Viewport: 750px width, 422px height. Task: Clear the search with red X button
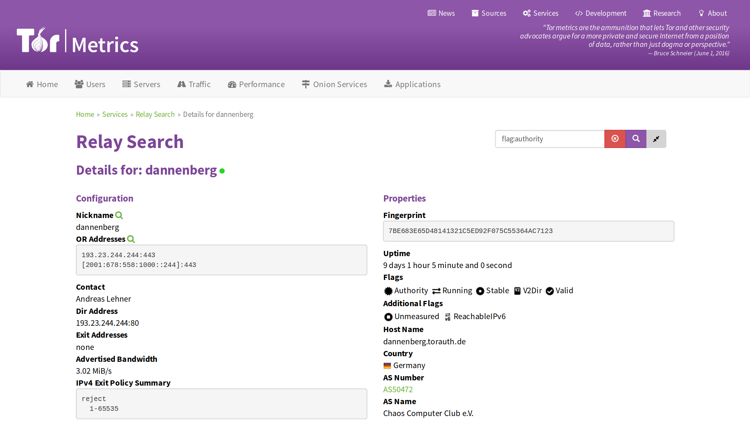(x=615, y=139)
